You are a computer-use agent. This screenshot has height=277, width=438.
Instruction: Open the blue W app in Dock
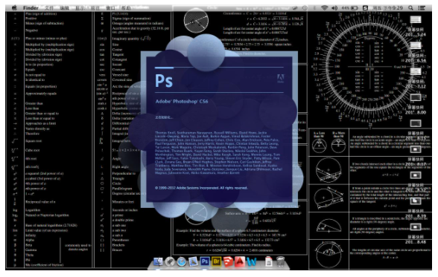pyautogui.click(x=252, y=261)
